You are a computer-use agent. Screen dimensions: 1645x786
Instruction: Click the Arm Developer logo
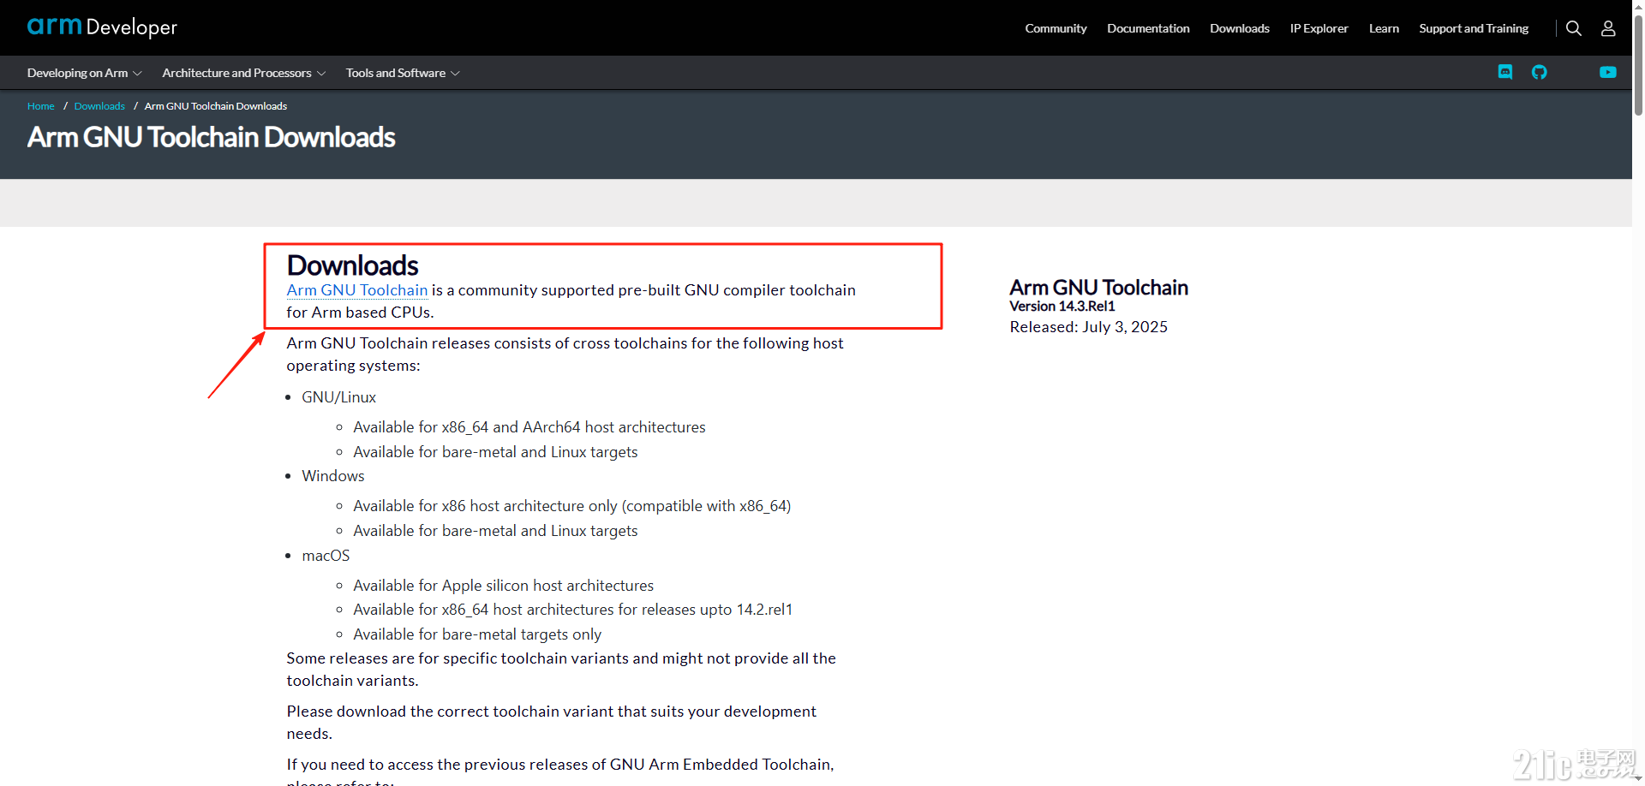(x=102, y=27)
